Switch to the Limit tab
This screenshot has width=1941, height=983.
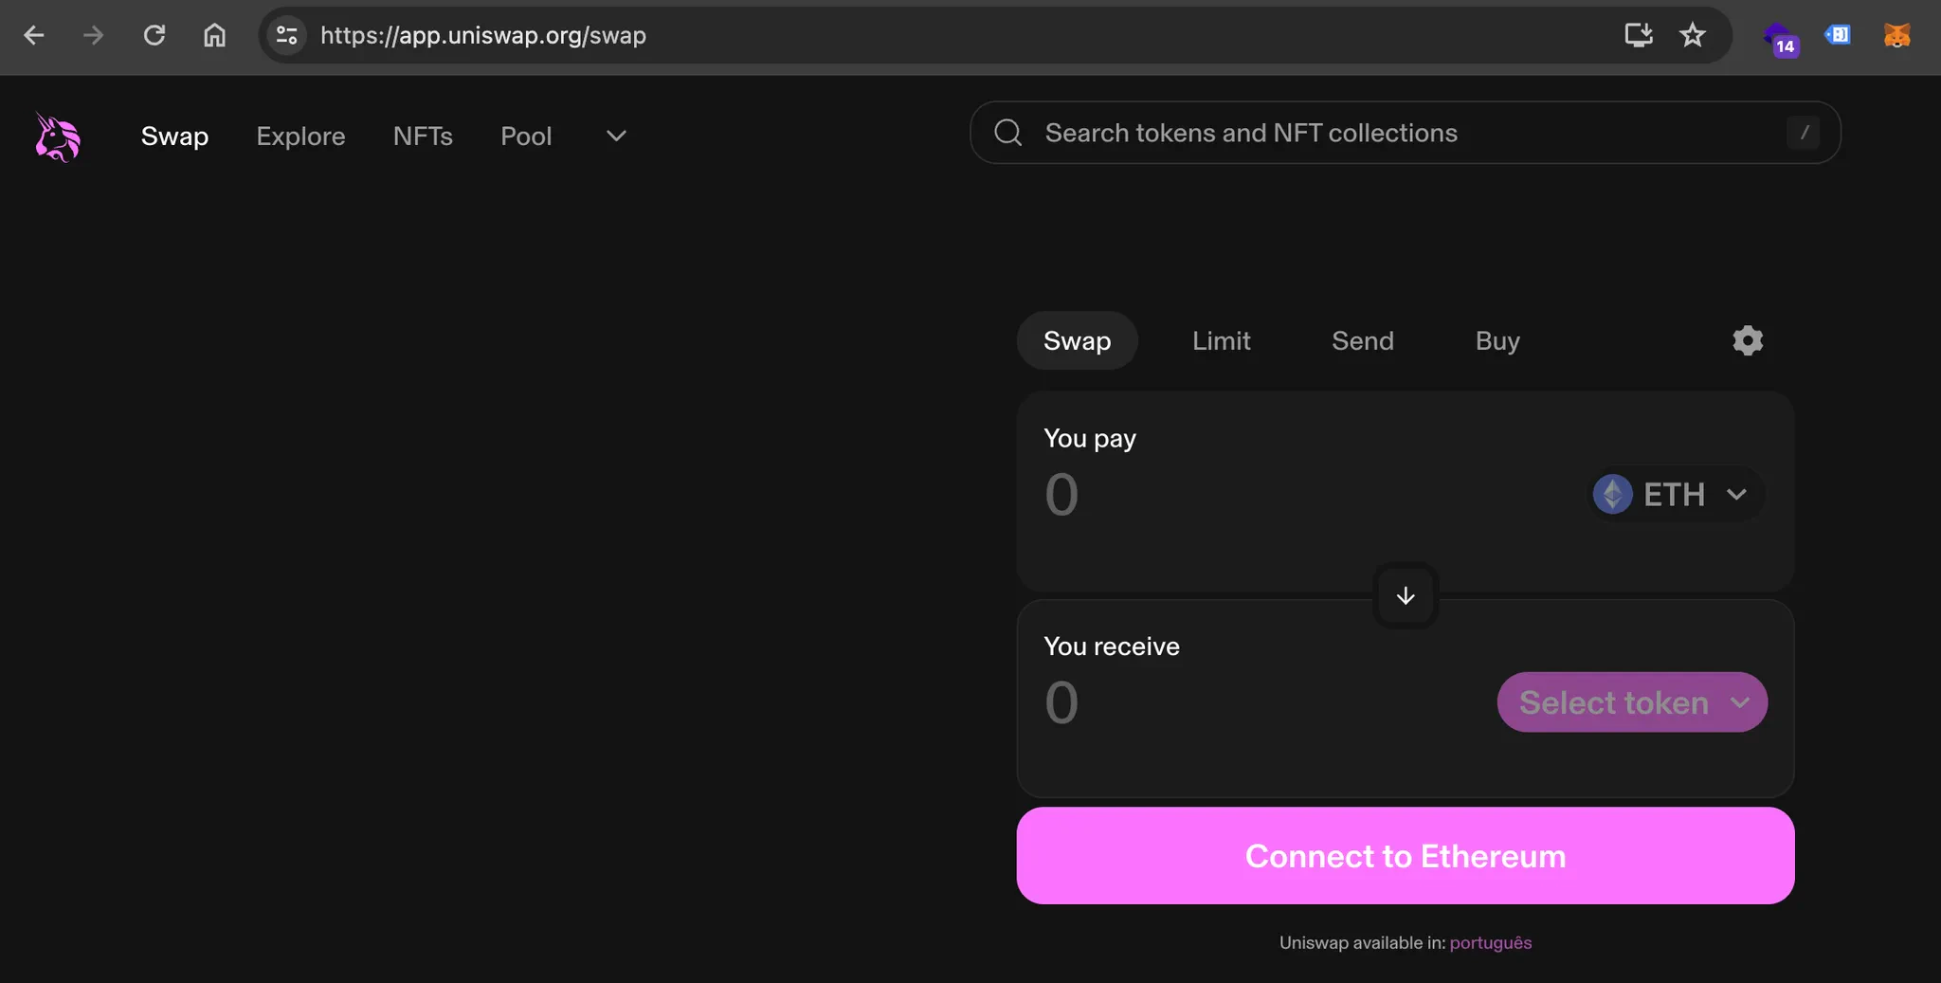[x=1221, y=340]
